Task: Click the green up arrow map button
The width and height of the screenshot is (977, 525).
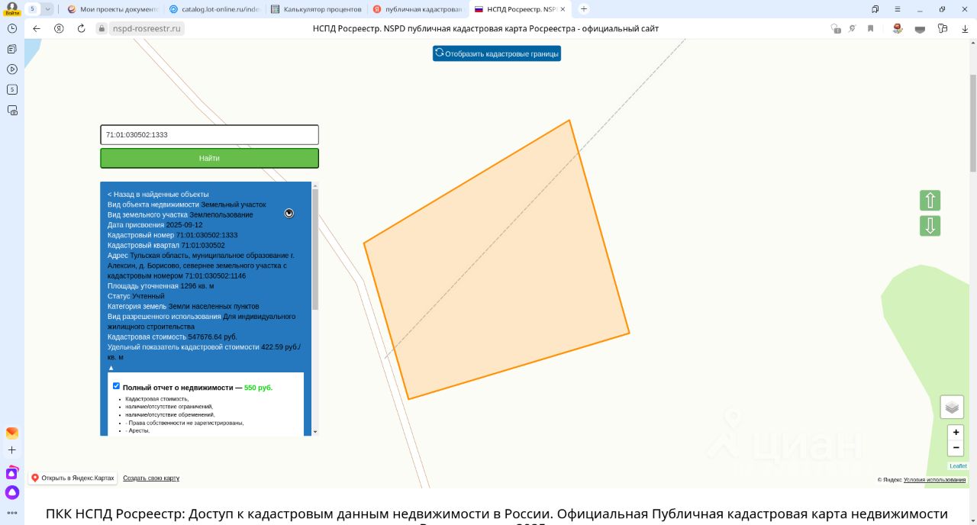Action: pyautogui.click(x=930, y=201)
